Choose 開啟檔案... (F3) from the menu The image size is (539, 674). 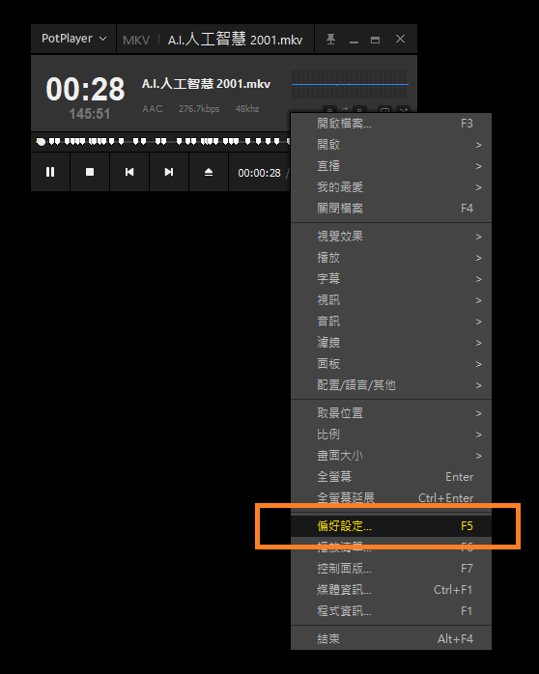(x=391, y=124)
